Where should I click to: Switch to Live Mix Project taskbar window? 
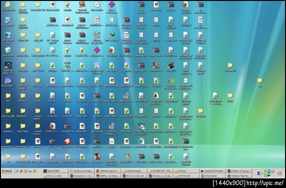click(x=134, y=171)
